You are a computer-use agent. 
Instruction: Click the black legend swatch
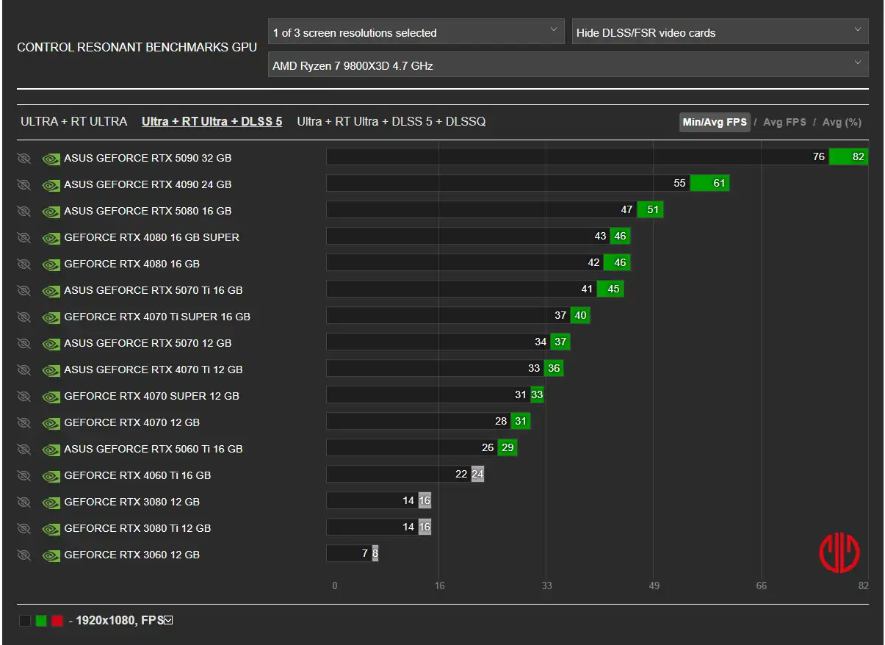coord(25,621)
